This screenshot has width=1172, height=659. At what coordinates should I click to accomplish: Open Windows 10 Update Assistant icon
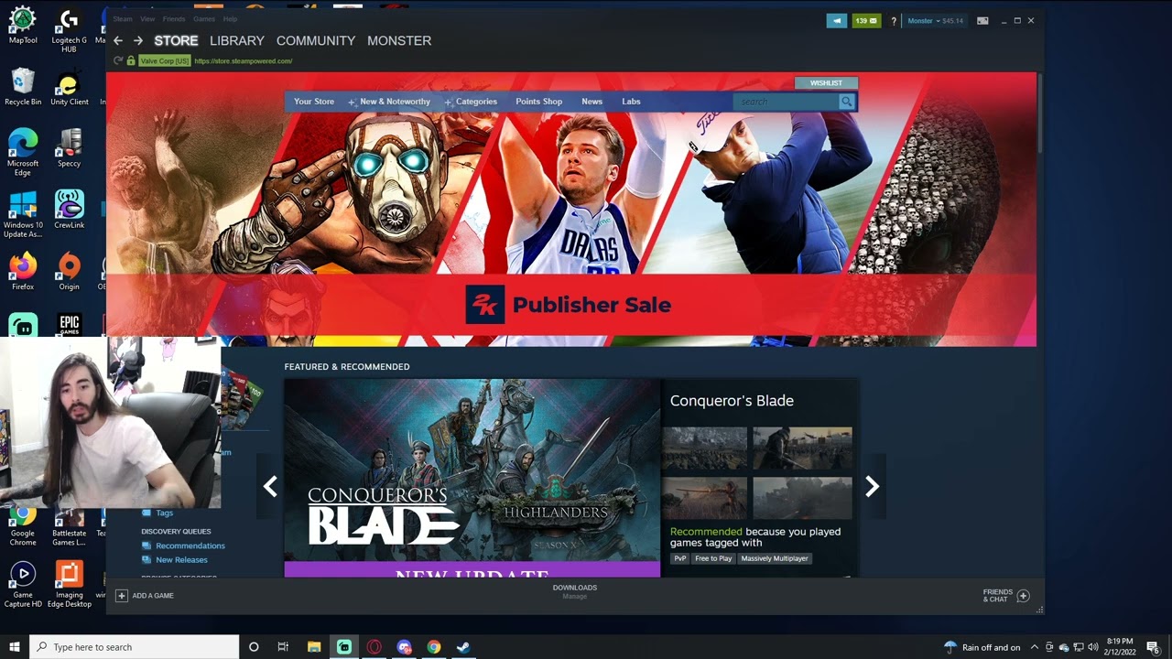pos(23,213)
